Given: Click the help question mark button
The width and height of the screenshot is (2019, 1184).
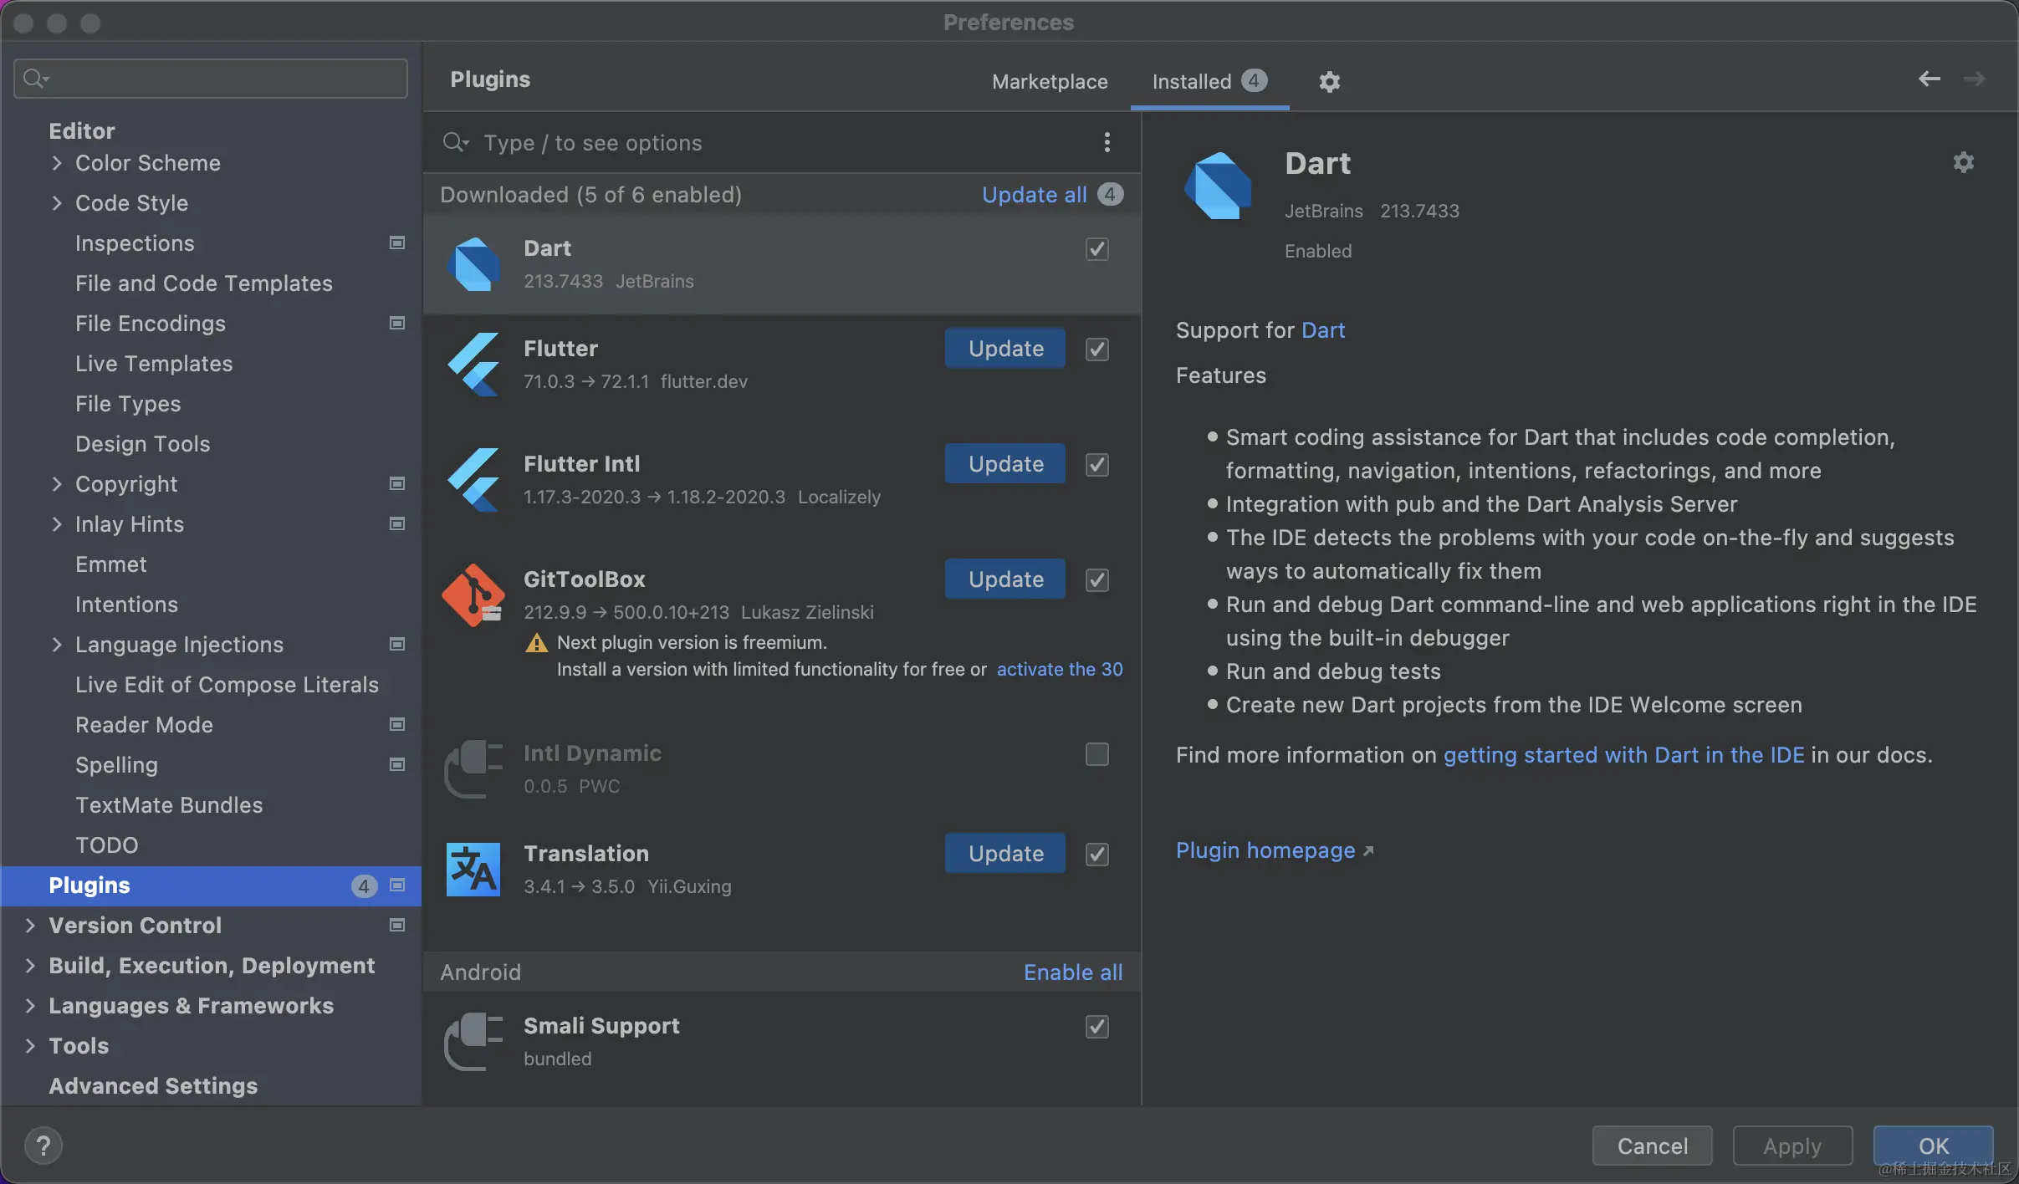Looking at the screenshot, I should point(43,1145).
